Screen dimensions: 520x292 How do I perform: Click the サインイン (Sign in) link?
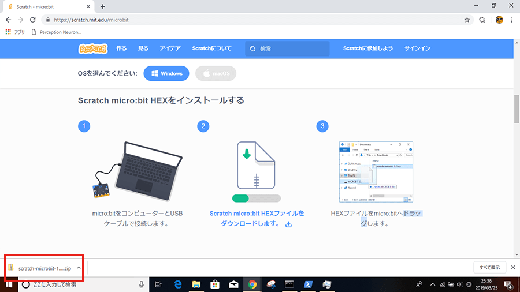point(417,48)
